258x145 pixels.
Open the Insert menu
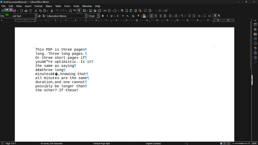tap(28, 6)
